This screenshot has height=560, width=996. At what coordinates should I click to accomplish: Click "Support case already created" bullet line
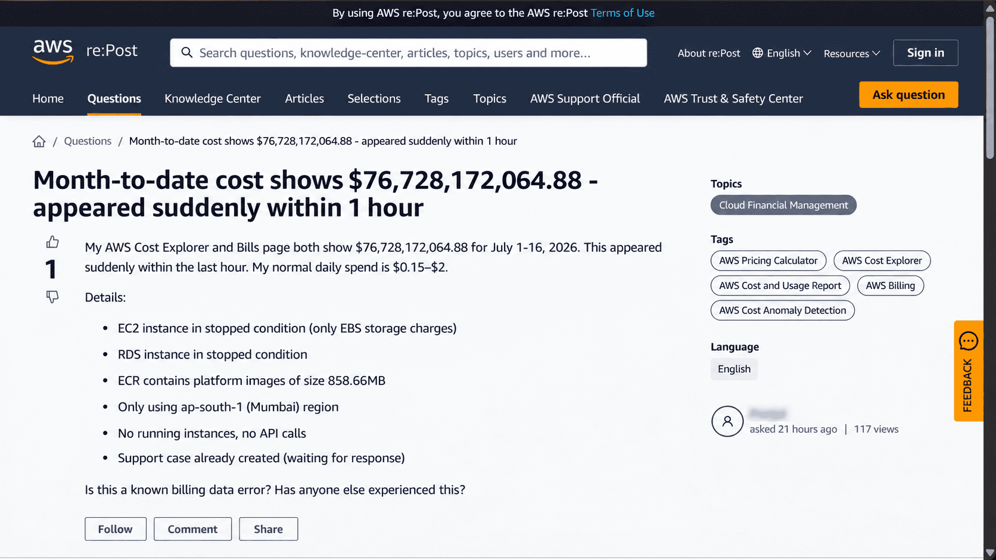(x=261, y=458)
